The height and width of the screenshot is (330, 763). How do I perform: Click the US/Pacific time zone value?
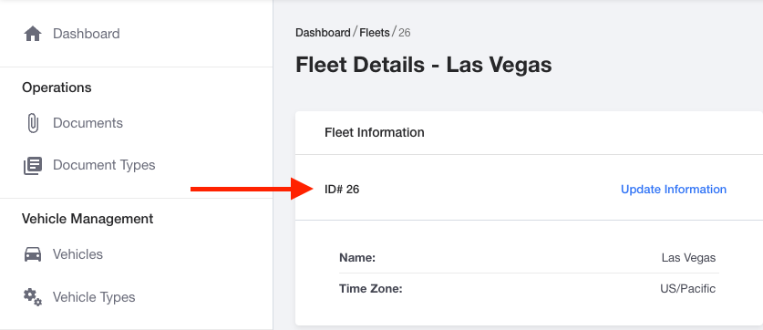pos(687,289)
